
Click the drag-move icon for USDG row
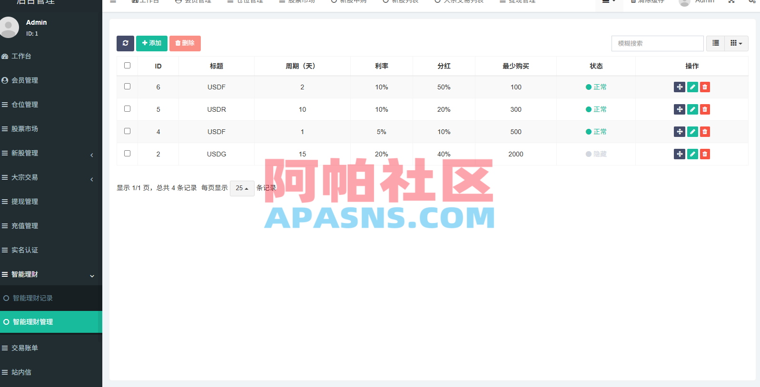pos(680,154)
